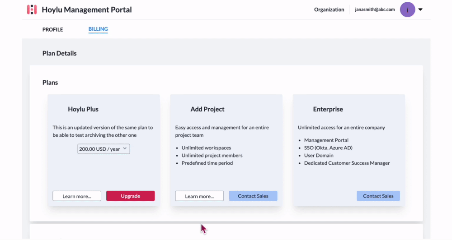Open the 200.00 USD / year price dropdown
The width and height of the screenshot is (452, 240).
point(104,149)
